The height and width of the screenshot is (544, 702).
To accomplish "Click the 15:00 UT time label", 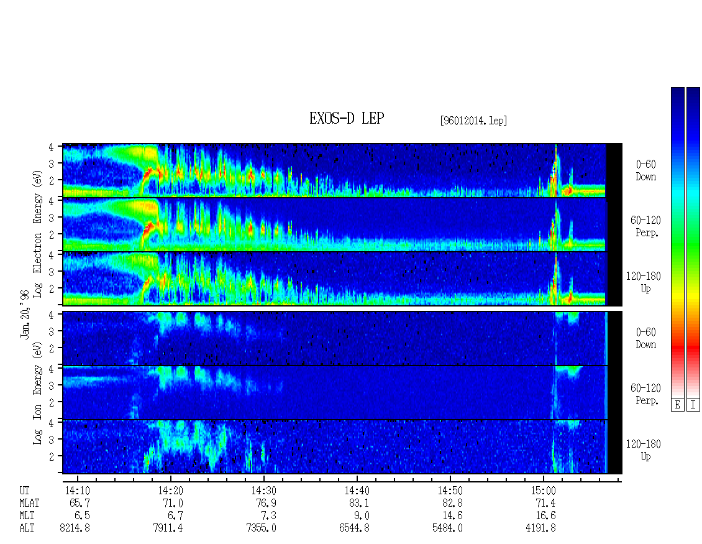I will click(x=543, y=491).
